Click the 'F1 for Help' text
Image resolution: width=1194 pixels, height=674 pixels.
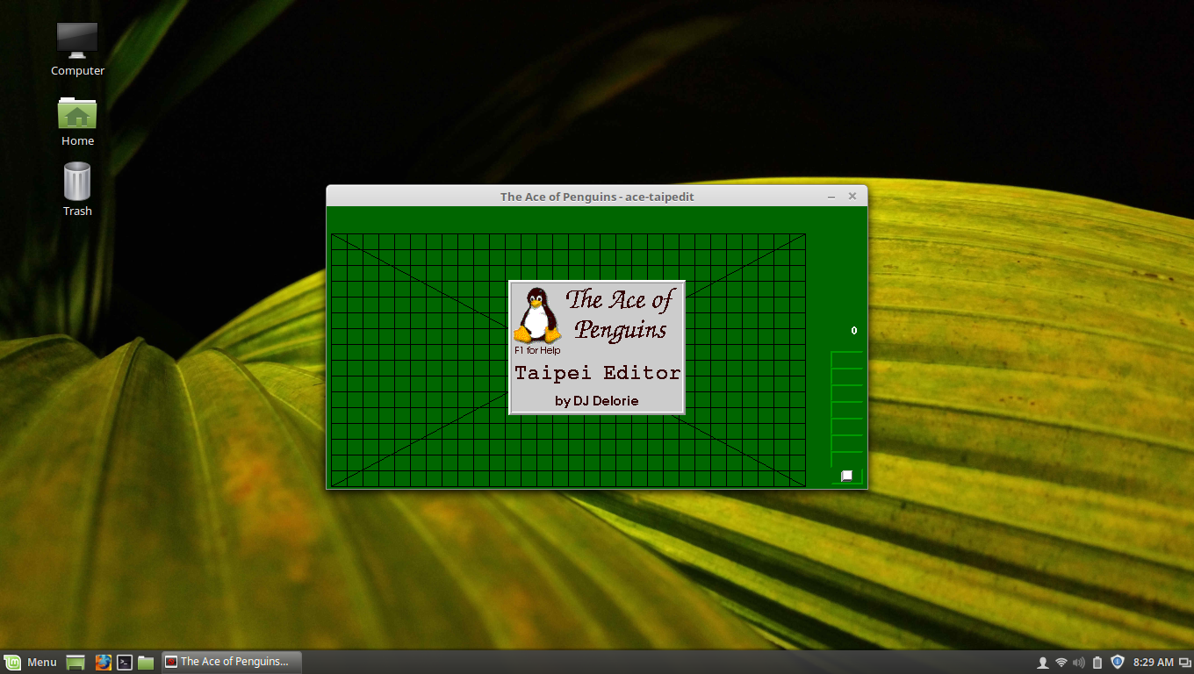[x=537, y=351]
